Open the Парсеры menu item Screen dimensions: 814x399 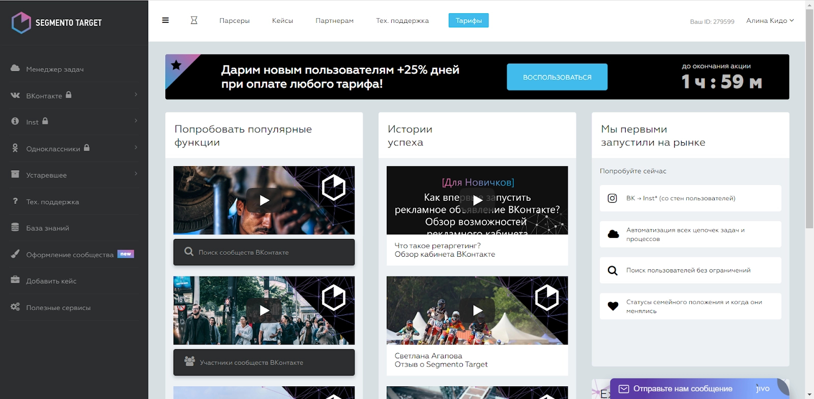[x=235, y=21]
